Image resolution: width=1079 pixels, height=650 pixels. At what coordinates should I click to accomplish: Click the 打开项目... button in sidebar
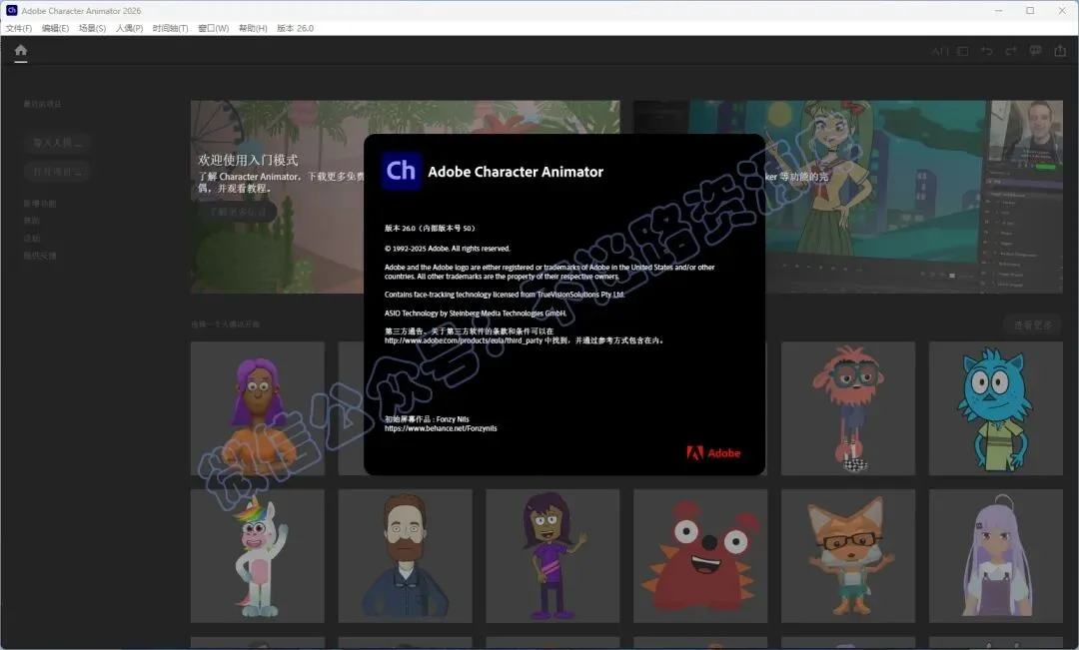[58, 172]
